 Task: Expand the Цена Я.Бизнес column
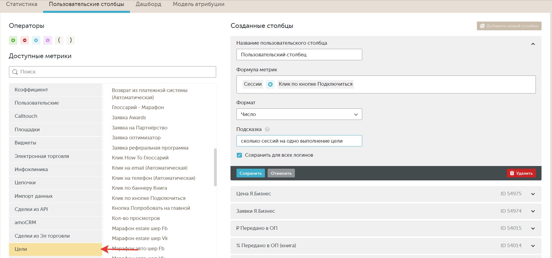click(533, 194)
